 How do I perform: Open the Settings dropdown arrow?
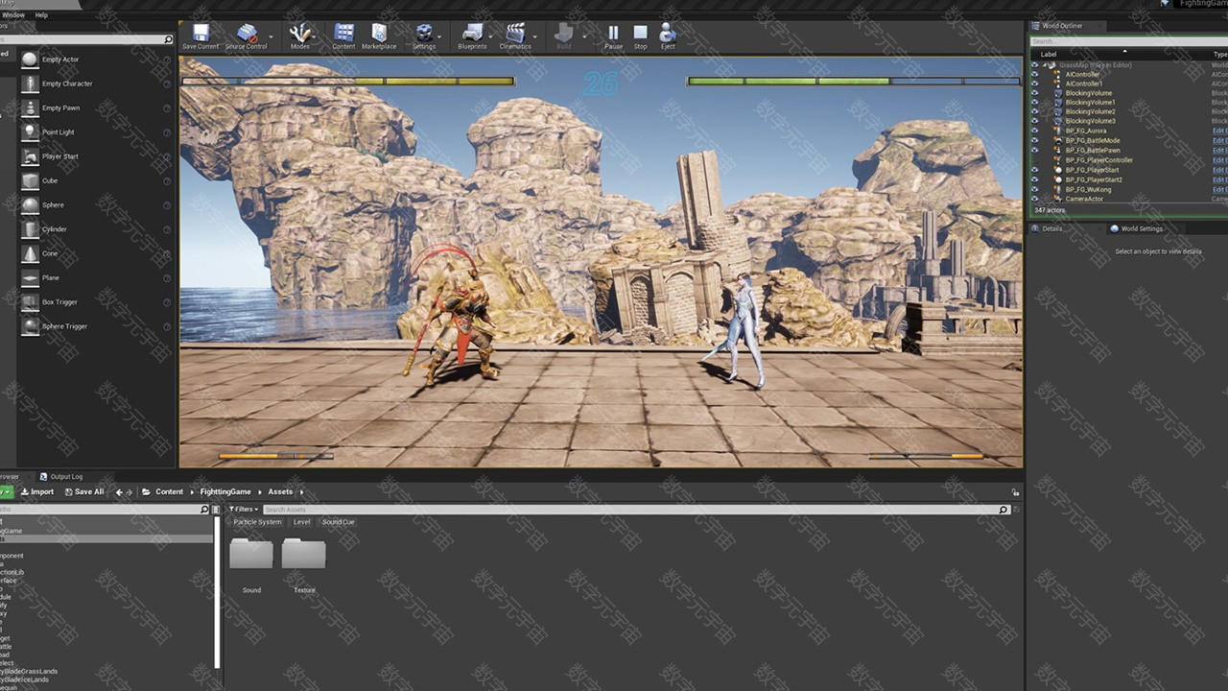(441, 36)
